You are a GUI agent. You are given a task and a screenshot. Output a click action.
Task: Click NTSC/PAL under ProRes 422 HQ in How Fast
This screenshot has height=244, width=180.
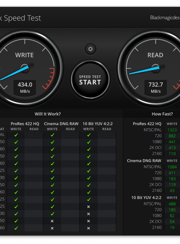point(153,130)
